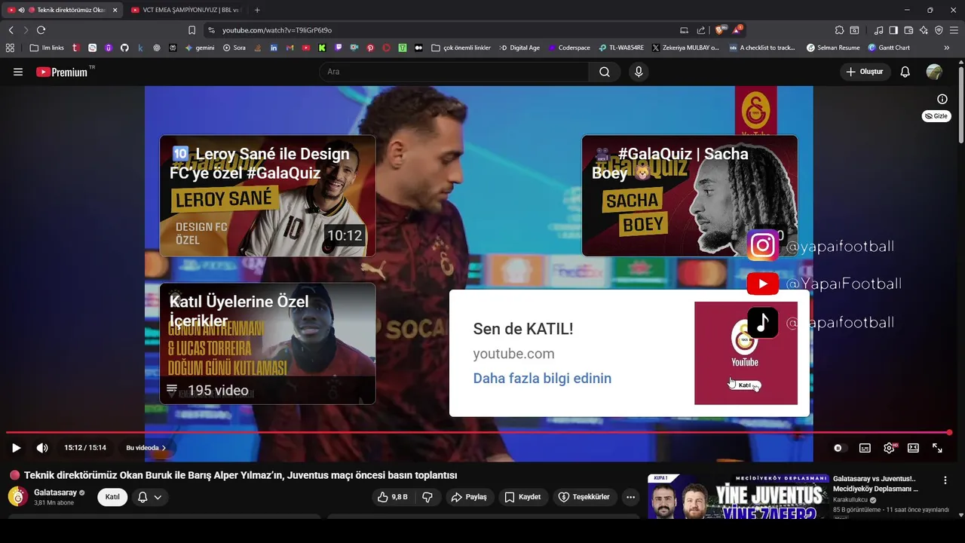Click the info card icon in player
The width and height of the screenshot is (965, 543).
tap(942, 99)
